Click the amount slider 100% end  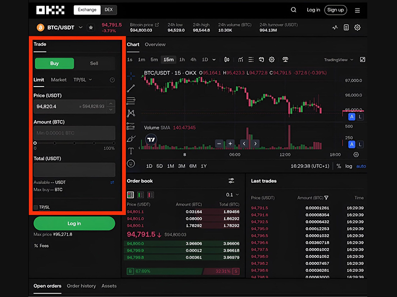tap(114, 143)
